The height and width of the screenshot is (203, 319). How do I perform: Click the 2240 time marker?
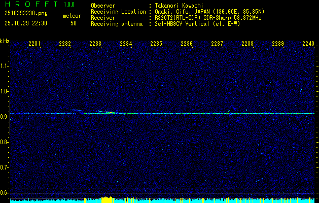coord(308,44)
